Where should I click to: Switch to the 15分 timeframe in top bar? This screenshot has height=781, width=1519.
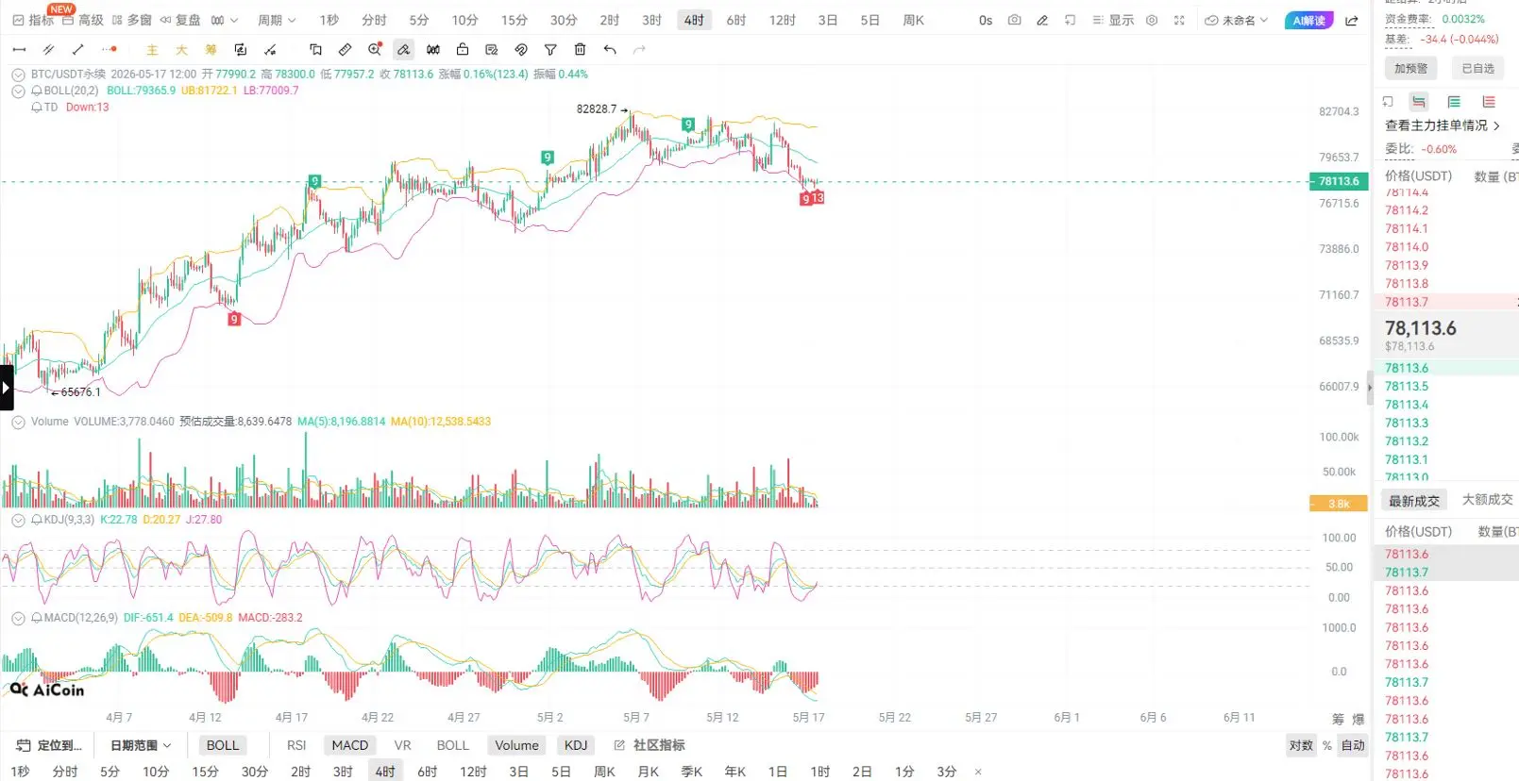pos(514,20)
